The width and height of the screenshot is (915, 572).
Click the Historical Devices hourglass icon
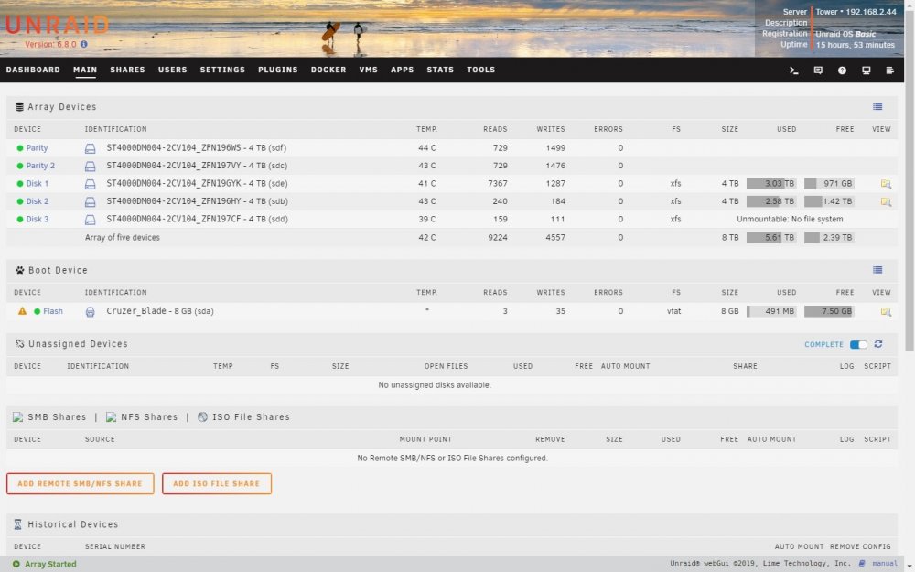pyautogui.click(x=17, y=524)
